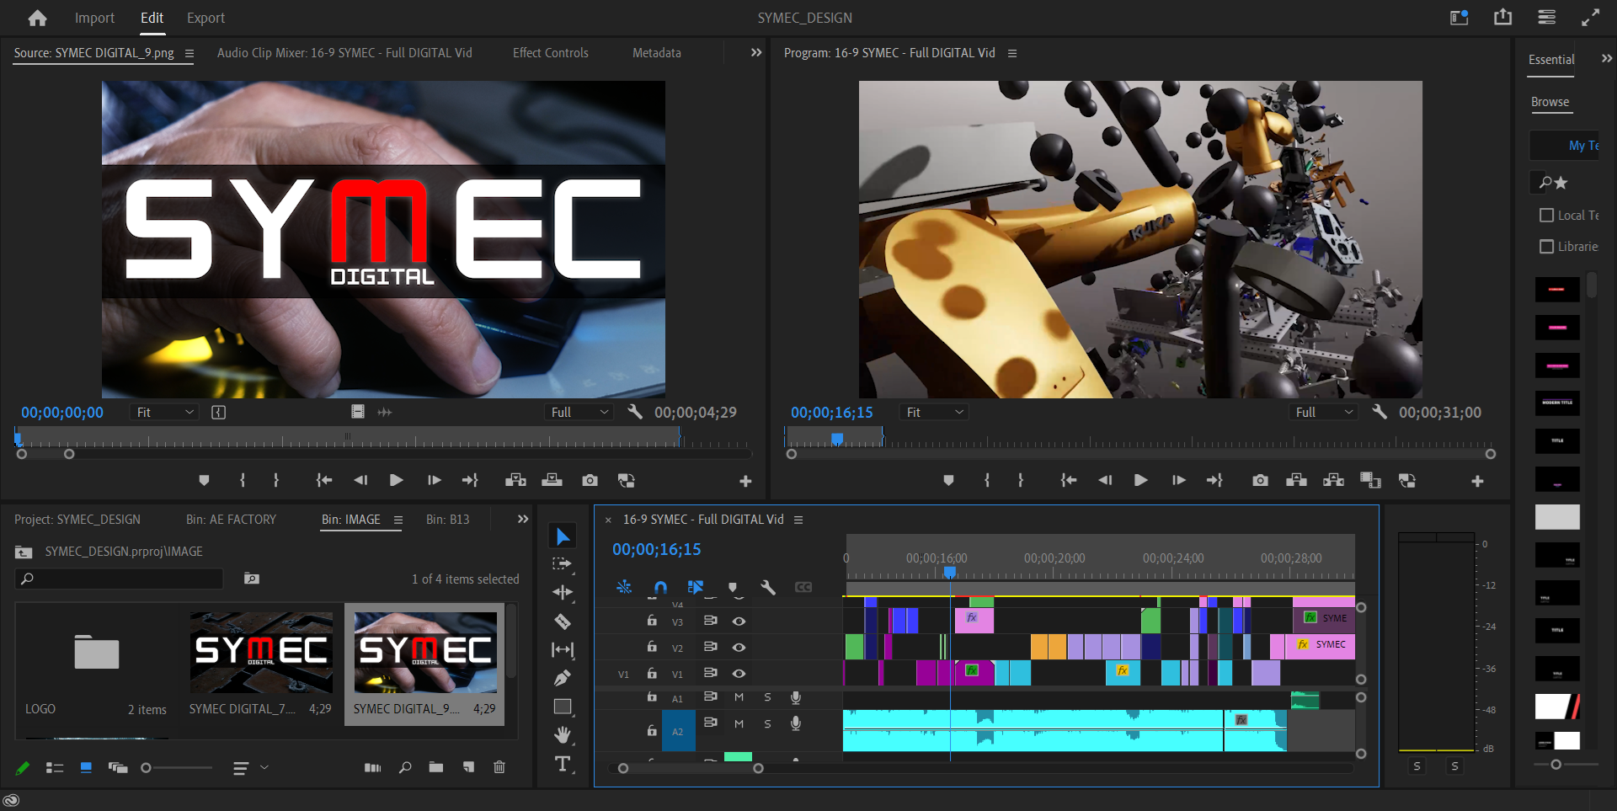The width and height of the screenshot is (1617, 811).
Task: Select the Type tool
Action: tap(563, 764)
